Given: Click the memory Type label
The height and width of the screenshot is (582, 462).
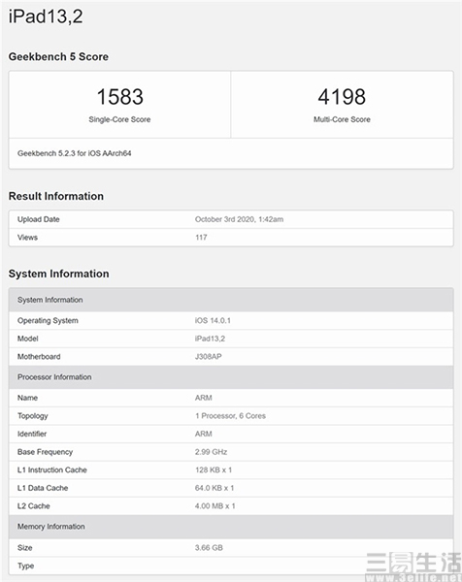Looking at the screenshot, I should (x=25, y=566).
